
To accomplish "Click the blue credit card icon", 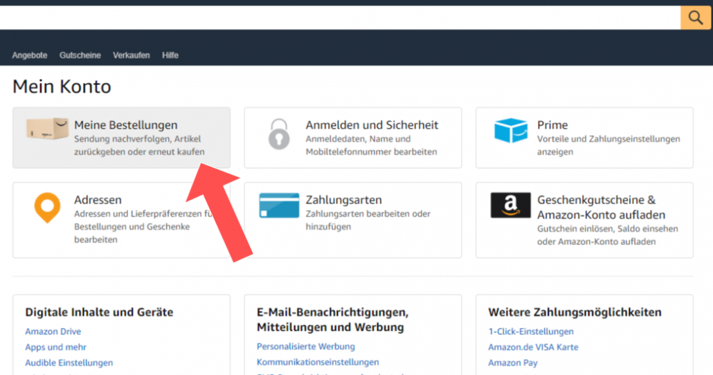I will pyautogui.click(x=279, y=205).
